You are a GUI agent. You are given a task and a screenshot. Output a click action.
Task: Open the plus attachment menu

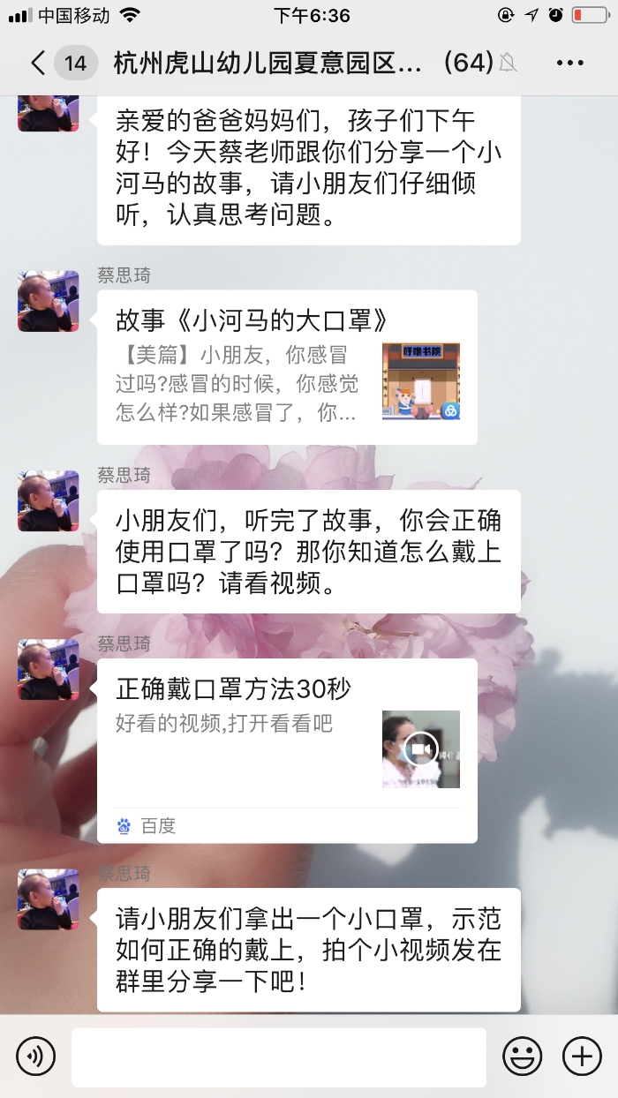[582, 1056]
